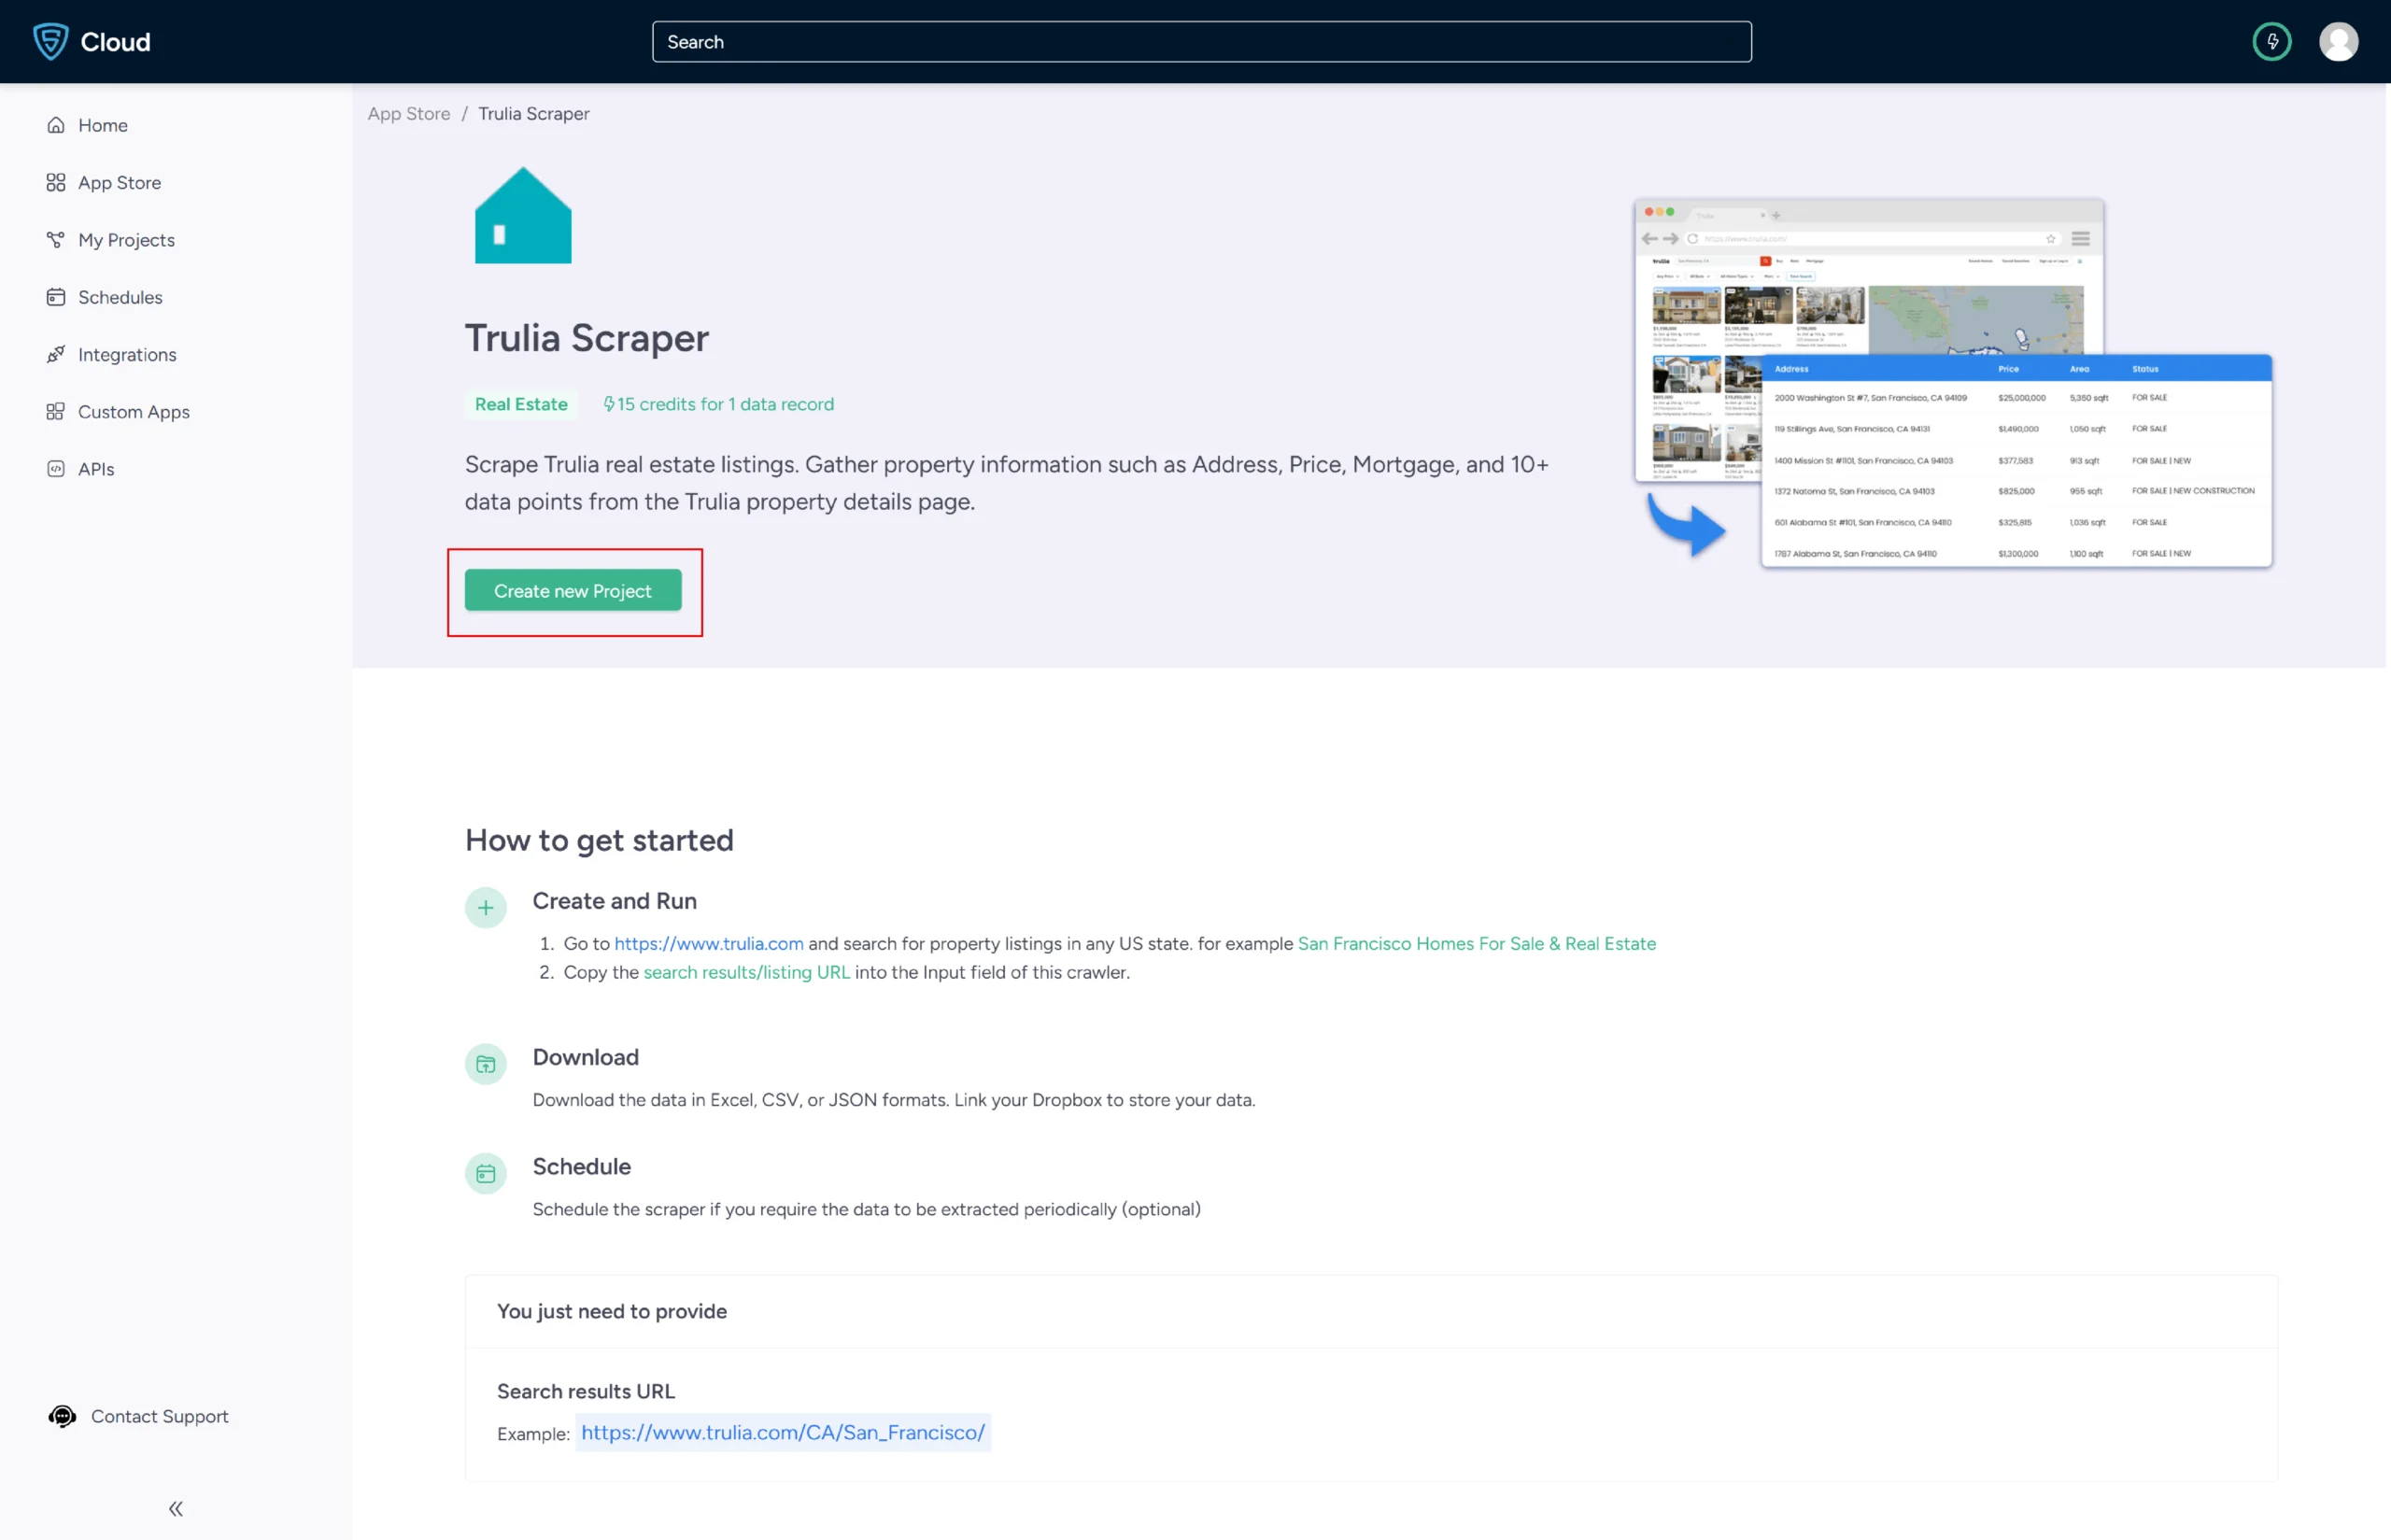
Task: Click the Create new Project button
Action: tap(573, 590)
